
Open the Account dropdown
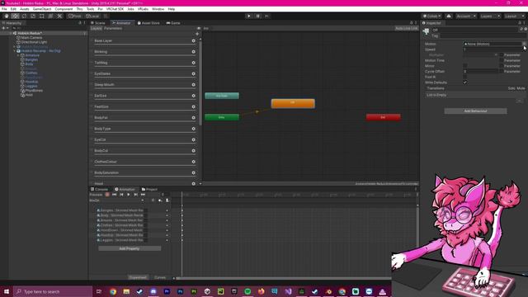[x=465, y=16]
